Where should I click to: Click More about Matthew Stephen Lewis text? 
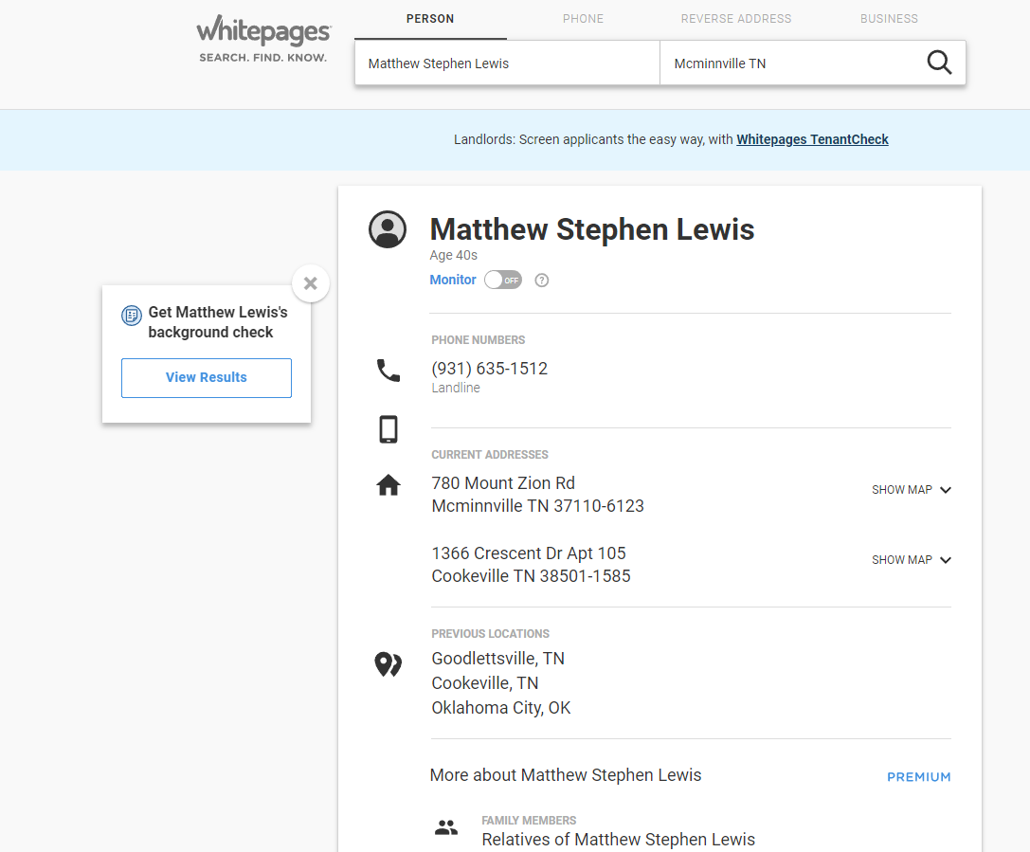(x=566, y=775)
